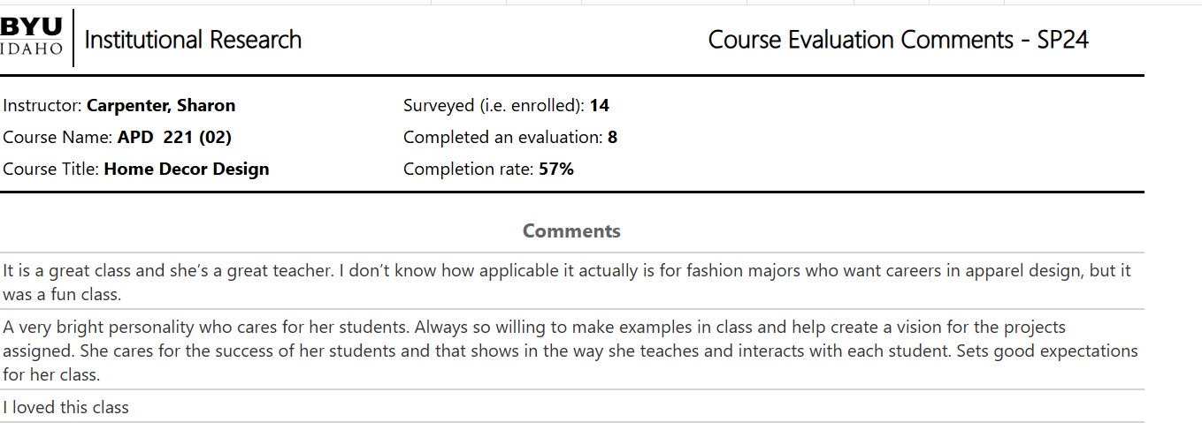Image resolution: width=1202 pixels, height=445 pixels.
Task: Click the 57% completion rate value
Action: (556, 170)
